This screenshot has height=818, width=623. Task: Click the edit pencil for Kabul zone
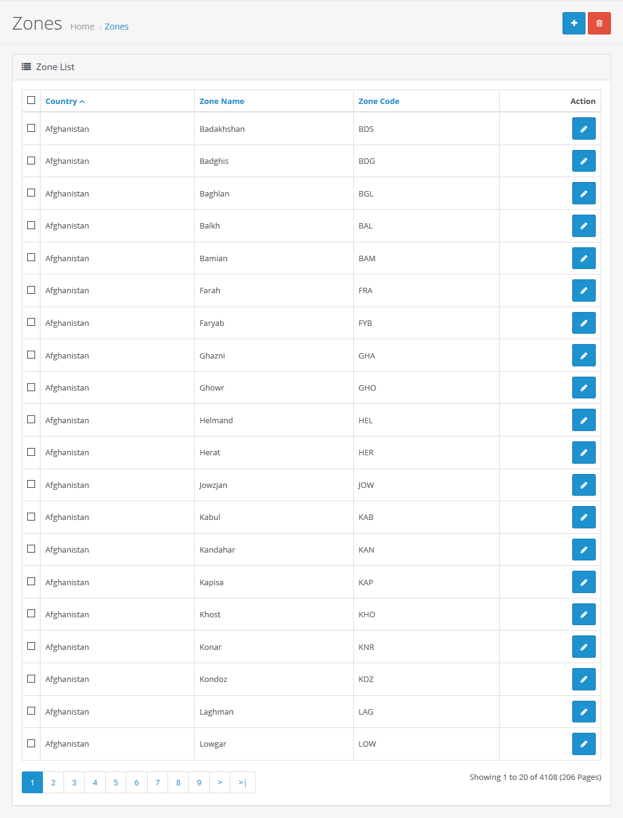(x=583, y=517)
